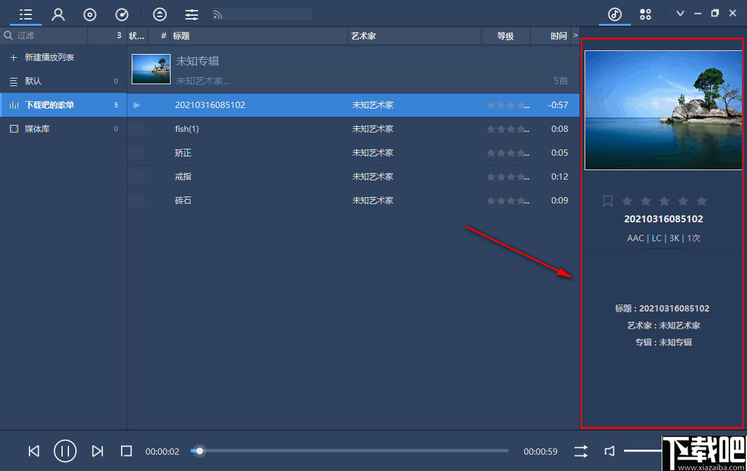Open the 媒体库 media library
The image size is (747, 471).
tap(63, 129)
